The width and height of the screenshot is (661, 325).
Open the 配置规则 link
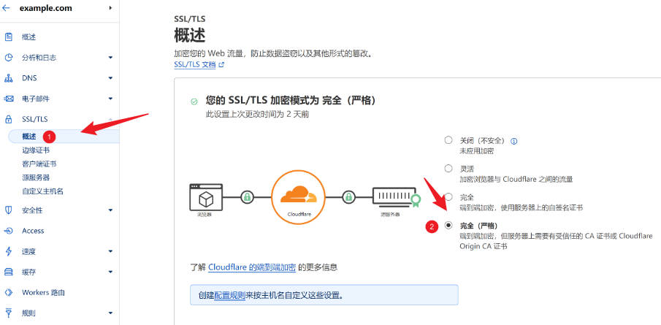click(230, 295)
